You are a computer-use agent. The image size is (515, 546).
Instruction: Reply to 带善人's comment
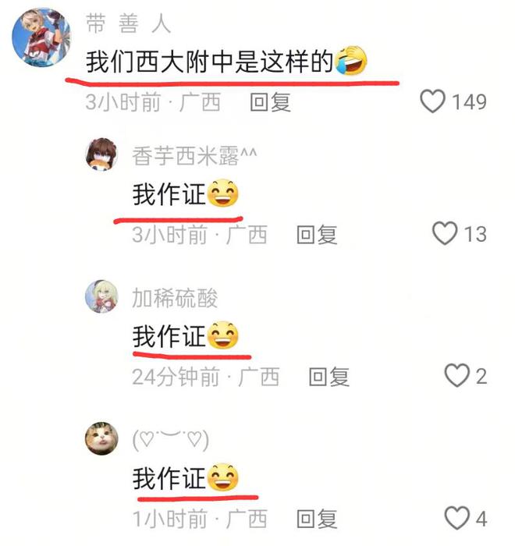click(271, 102)
